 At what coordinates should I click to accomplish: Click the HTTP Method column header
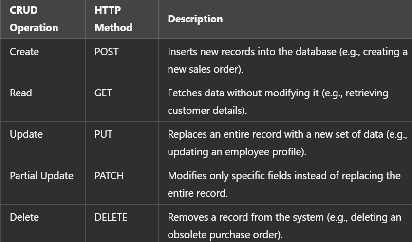113,19
